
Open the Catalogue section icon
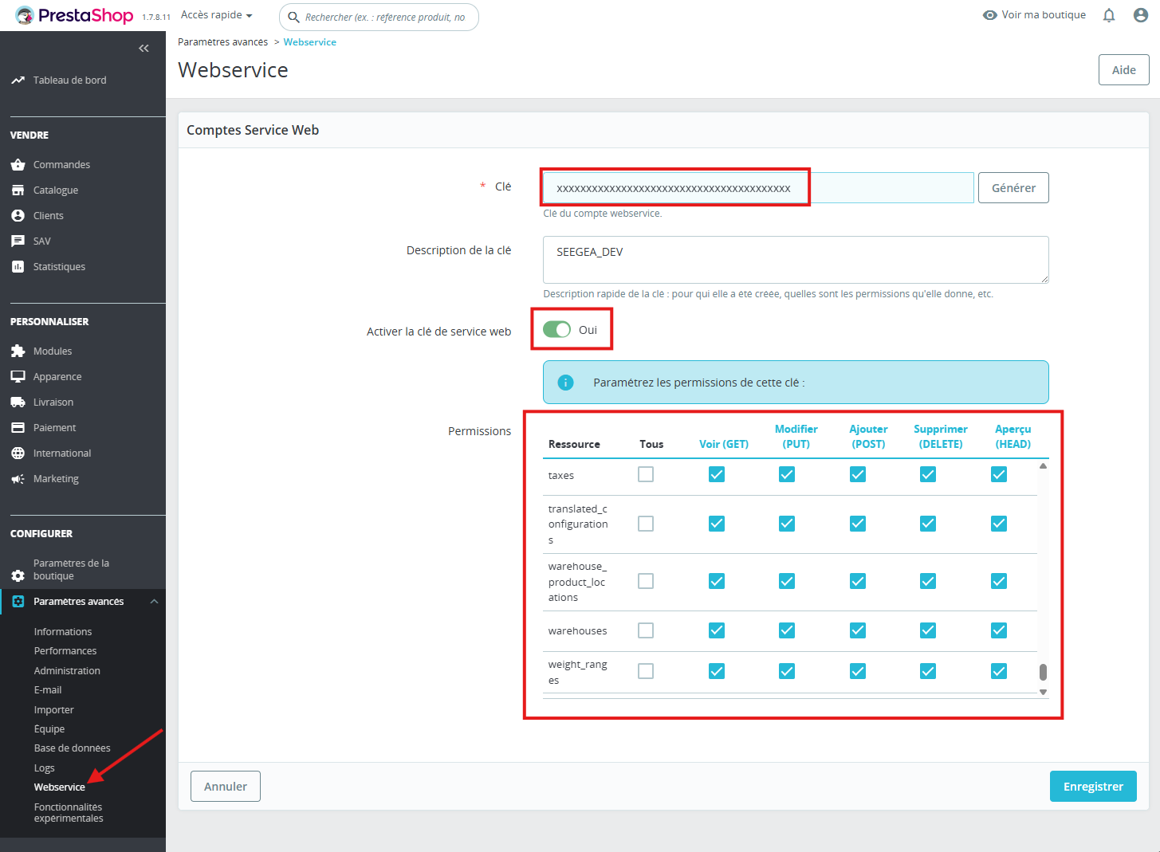19,190
